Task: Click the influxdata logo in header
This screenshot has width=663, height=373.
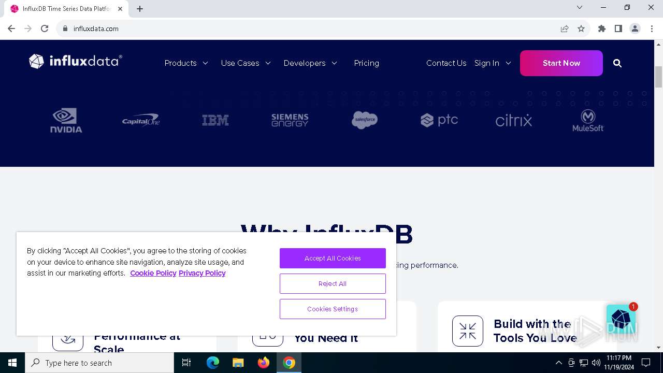Action: [76, 62]
